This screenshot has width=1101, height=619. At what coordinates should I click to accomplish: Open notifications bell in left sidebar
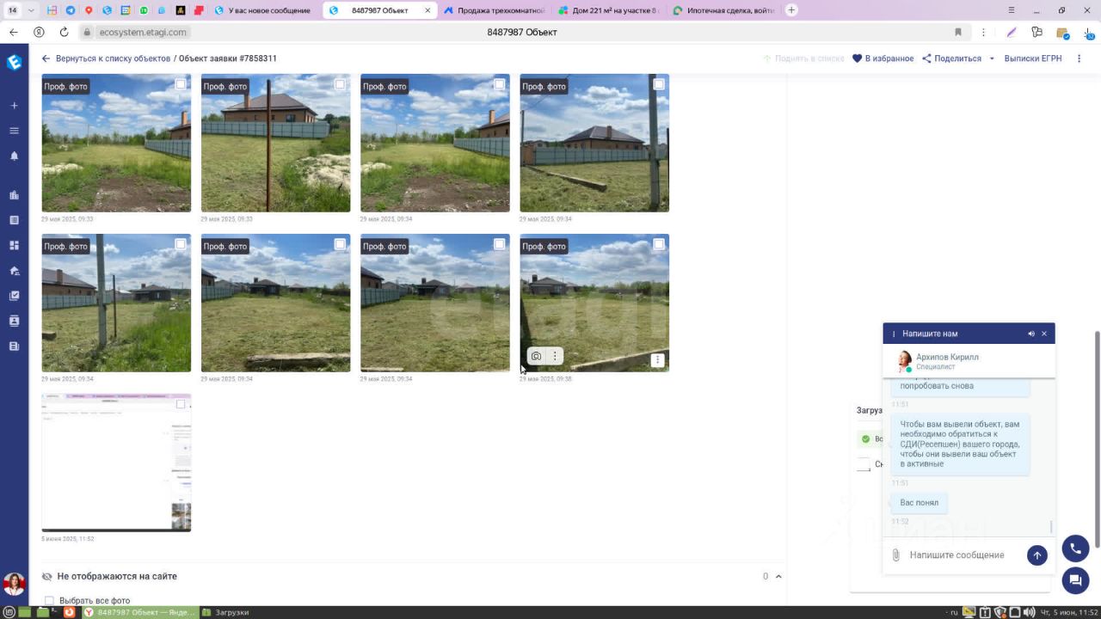pyautogui.click(x=14, y=156)
